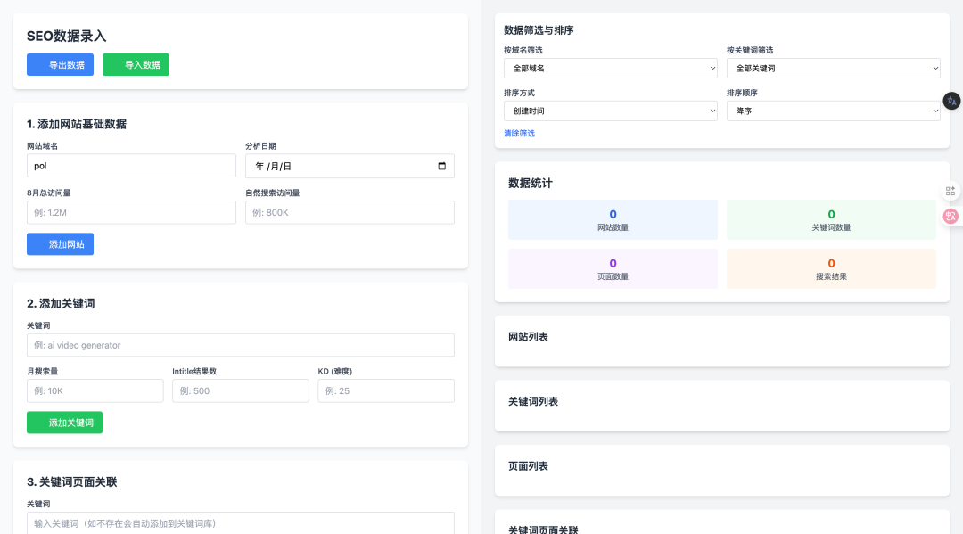Image resolution: width=963 pixels, height=534 pixels.
Task: Click the 清除筛选 link
Action: tap(520, 133)
